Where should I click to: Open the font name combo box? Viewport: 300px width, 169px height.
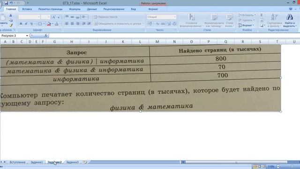tap(29, 17)
